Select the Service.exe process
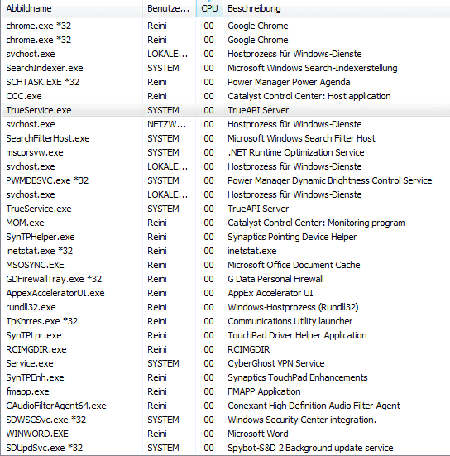The width and height of the screenshot is (450, 456). [30, 363]
